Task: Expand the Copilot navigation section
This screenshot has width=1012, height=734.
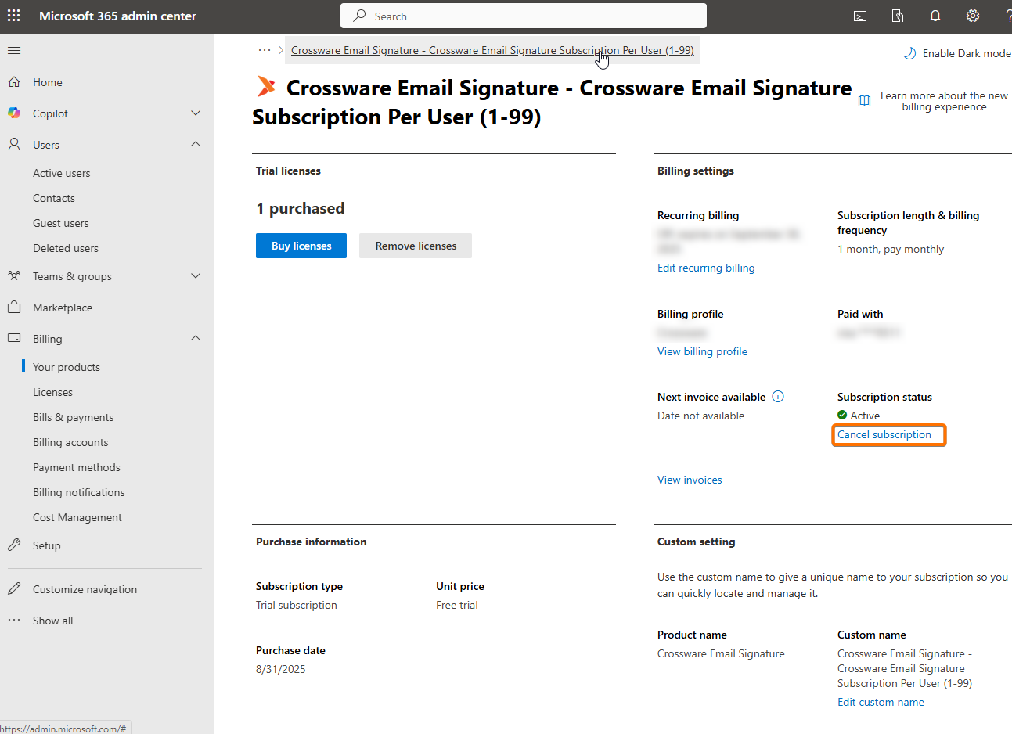Action: coord(196,113)
